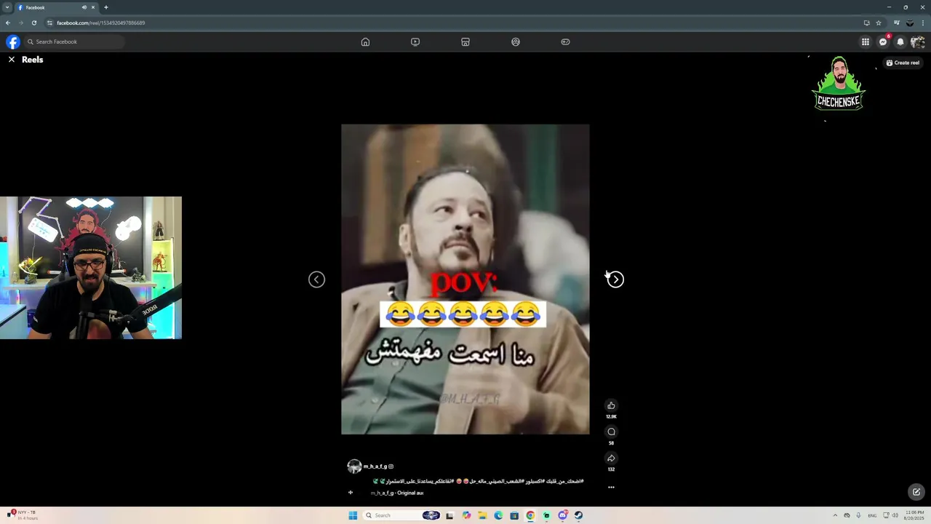Open Messenger chats icon
Viewport: 931px width, 524px height.
pos(882,41)
